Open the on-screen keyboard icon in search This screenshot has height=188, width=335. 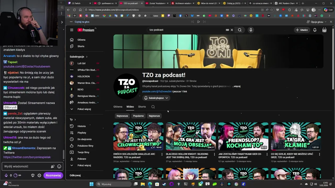227,30
